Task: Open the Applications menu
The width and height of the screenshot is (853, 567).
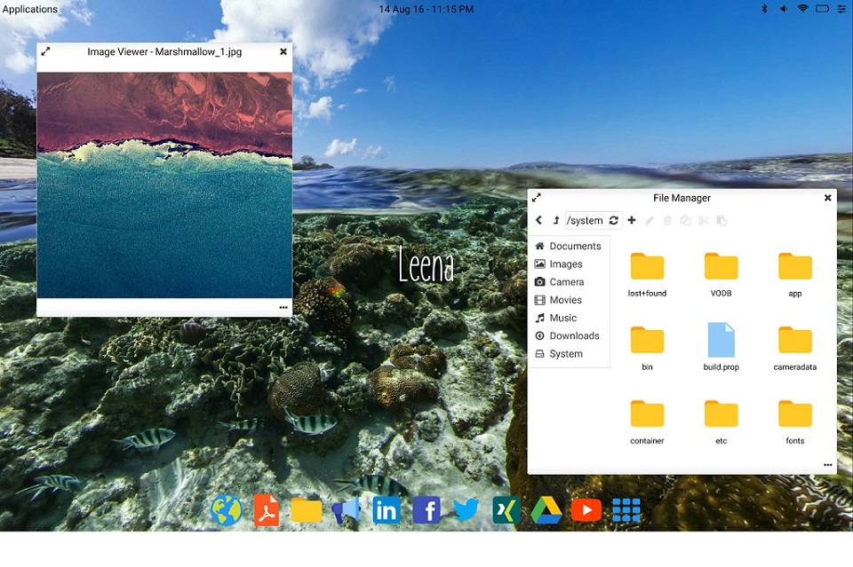Action: (x=29, y=9)
